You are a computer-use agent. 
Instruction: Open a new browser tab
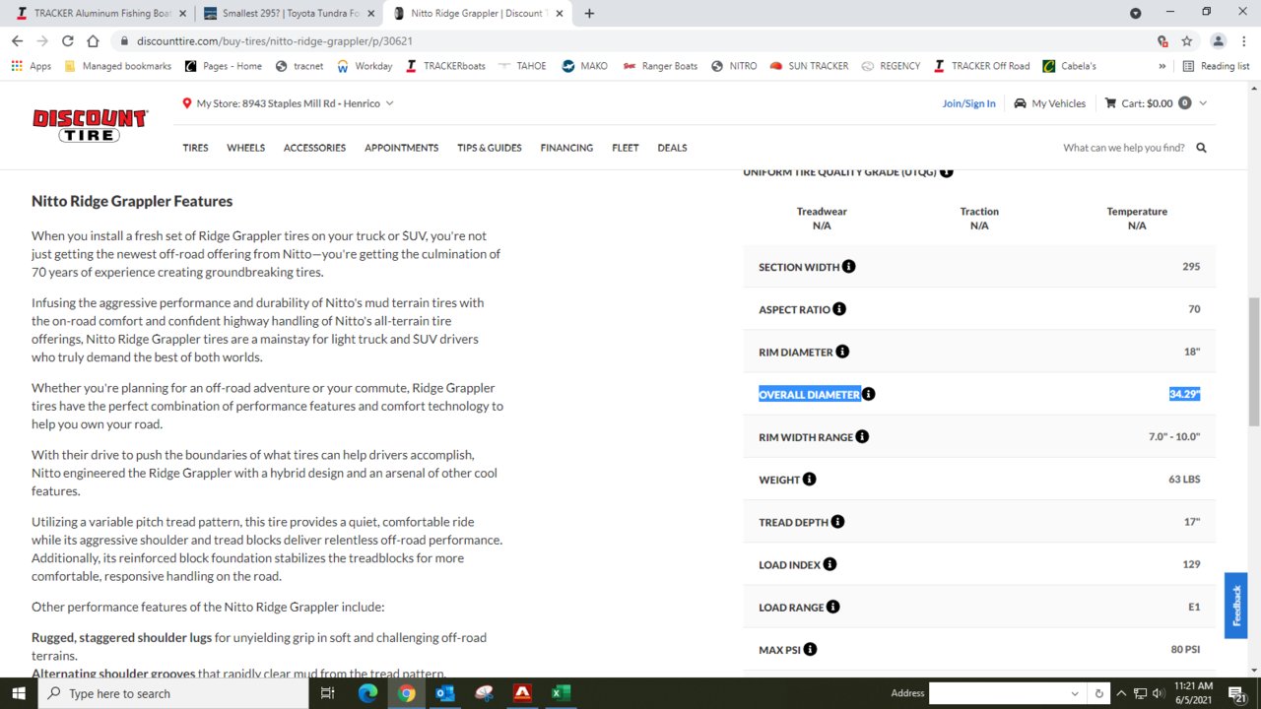589,13
